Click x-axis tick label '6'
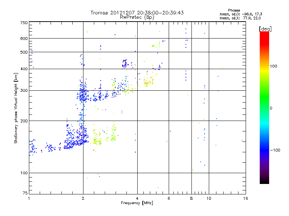The width and height of the screenshot is (289, 216). (x=169, y=198)
